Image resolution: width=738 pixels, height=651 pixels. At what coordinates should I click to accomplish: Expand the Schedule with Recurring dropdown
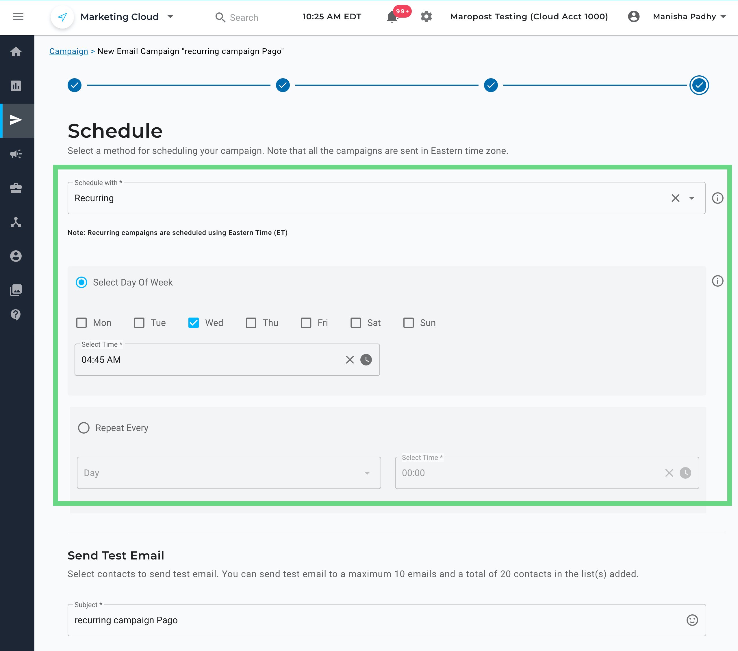691,198
